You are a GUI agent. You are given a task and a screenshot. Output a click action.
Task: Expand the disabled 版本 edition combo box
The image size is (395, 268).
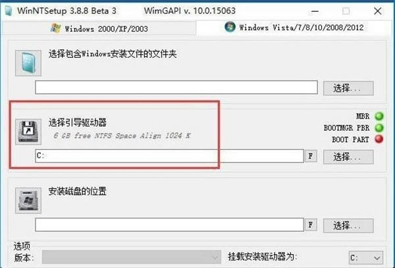132,257
